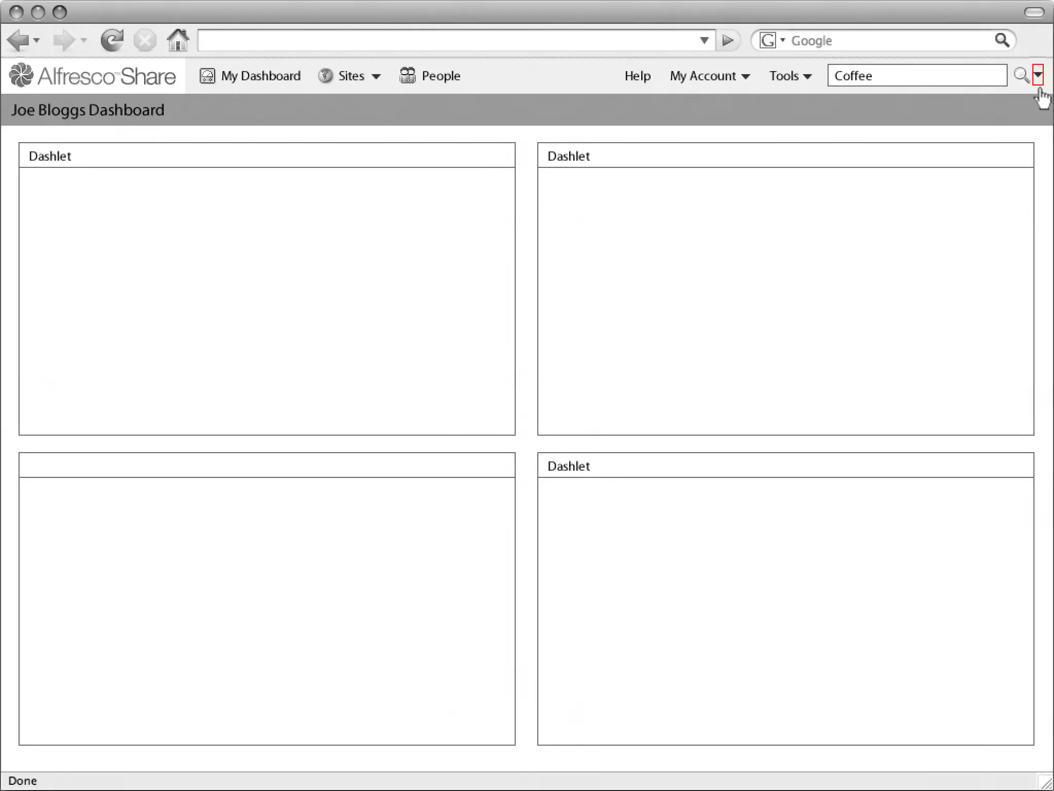Viewport: 1054px width, 791px height.
Task: Click the browser Forward arrow icon
Action: [64, 40]
